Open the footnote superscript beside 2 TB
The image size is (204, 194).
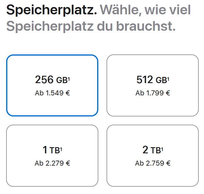point(162,149)
